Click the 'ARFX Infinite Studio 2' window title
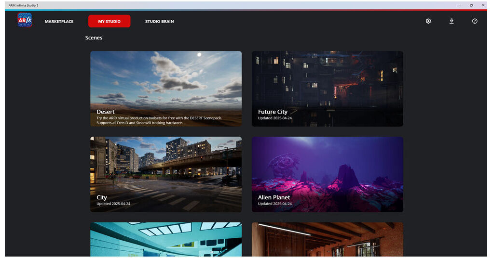This screenshot has width=492, height=258. (x=24, y=5)
